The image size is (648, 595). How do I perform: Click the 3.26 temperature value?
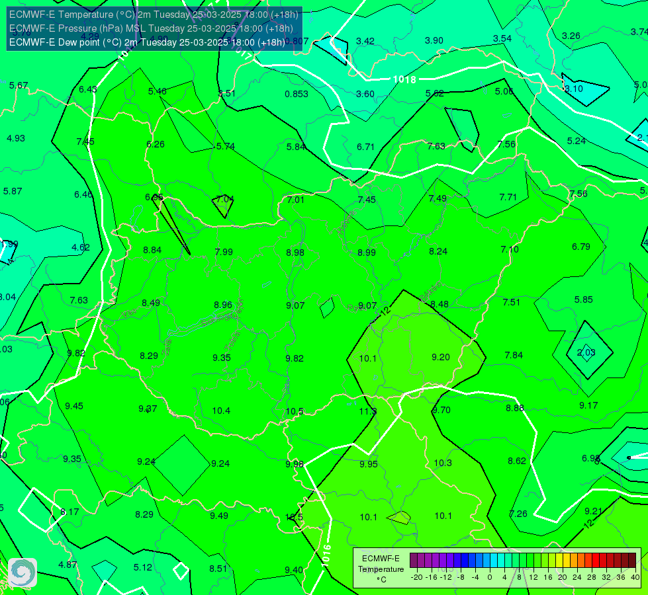point(571,36)
